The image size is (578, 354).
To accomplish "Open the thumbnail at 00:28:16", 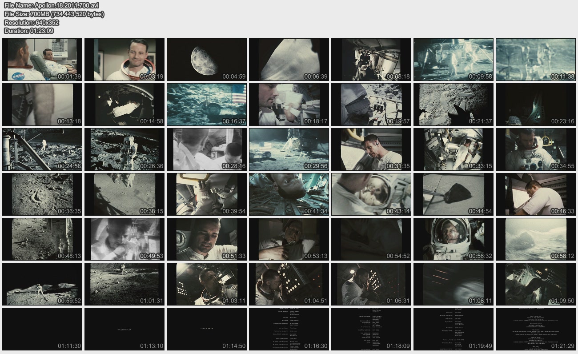I will pos(207,149).
